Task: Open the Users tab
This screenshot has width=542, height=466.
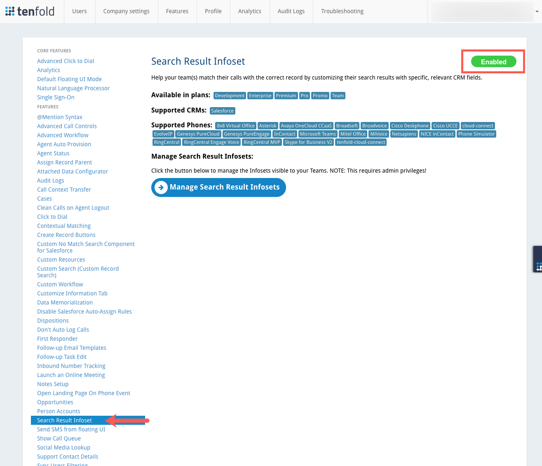Action: click(80, 12)
